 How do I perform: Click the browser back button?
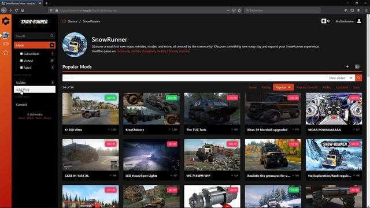coord(4,10)
